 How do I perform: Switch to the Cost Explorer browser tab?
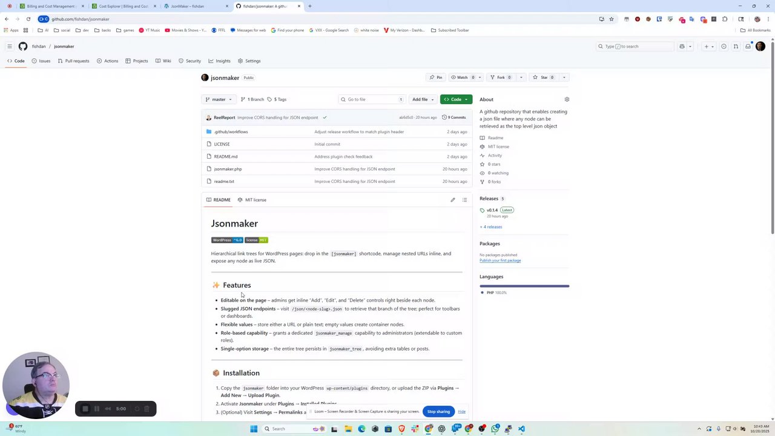(124, 6)
